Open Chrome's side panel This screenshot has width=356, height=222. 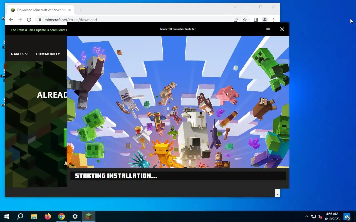pos(256,20)
